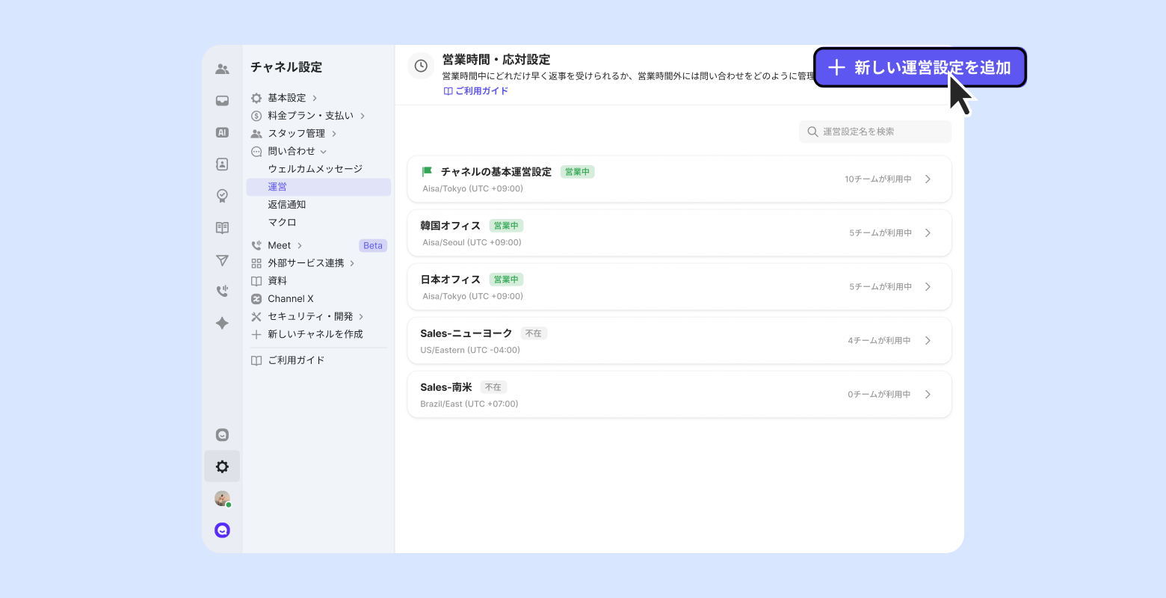Open the team members icon in sidebar

[x=222, y=69]
